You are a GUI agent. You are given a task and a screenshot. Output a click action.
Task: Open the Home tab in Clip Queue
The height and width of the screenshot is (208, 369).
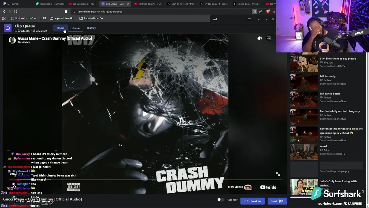(61, 28)
